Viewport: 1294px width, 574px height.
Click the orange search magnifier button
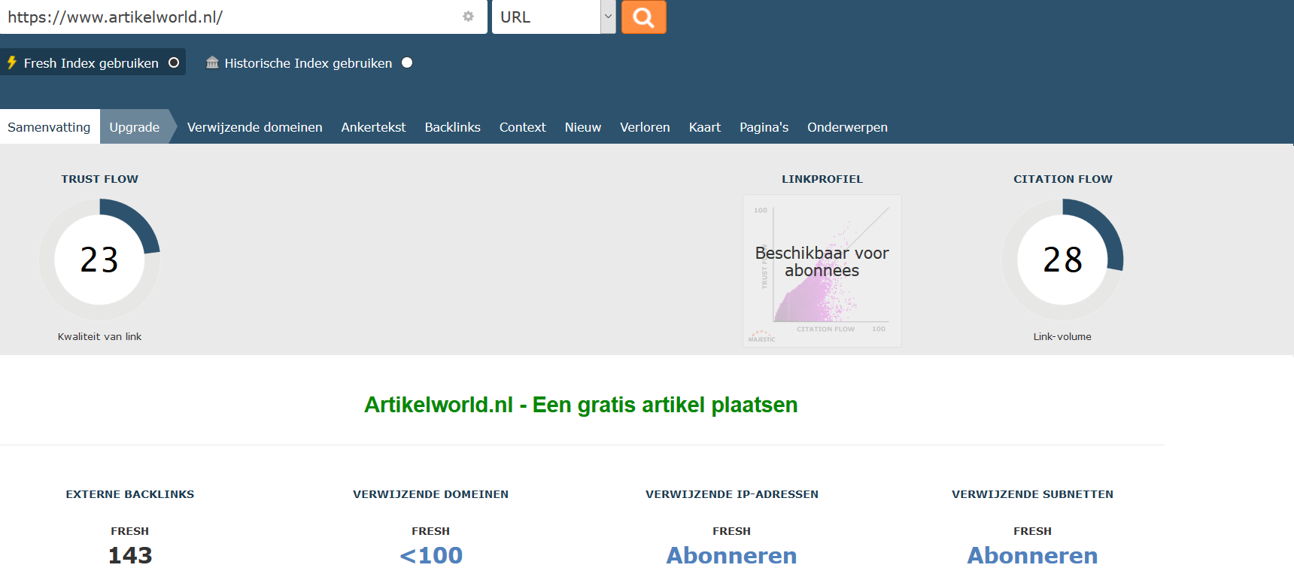point(643,17)
